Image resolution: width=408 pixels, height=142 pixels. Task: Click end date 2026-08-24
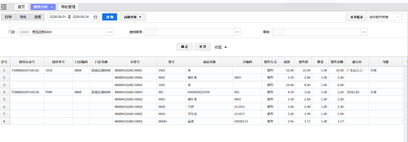click(81, 17)
